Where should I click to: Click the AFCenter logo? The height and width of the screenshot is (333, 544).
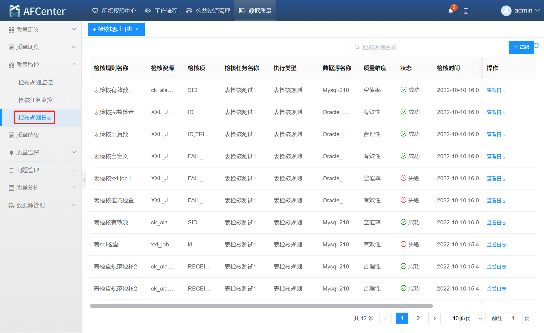[x=37, y=11]
